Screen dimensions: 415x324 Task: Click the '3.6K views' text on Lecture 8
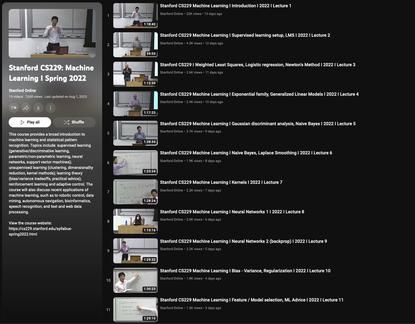point(194,220)
